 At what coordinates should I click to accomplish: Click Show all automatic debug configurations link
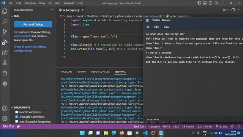click(30, 48)
